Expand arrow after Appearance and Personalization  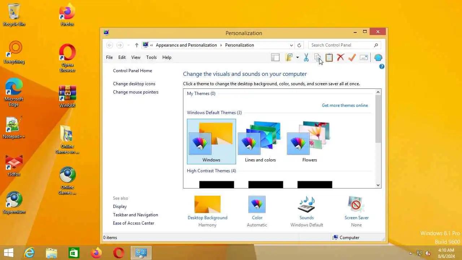tap(221, 45)
